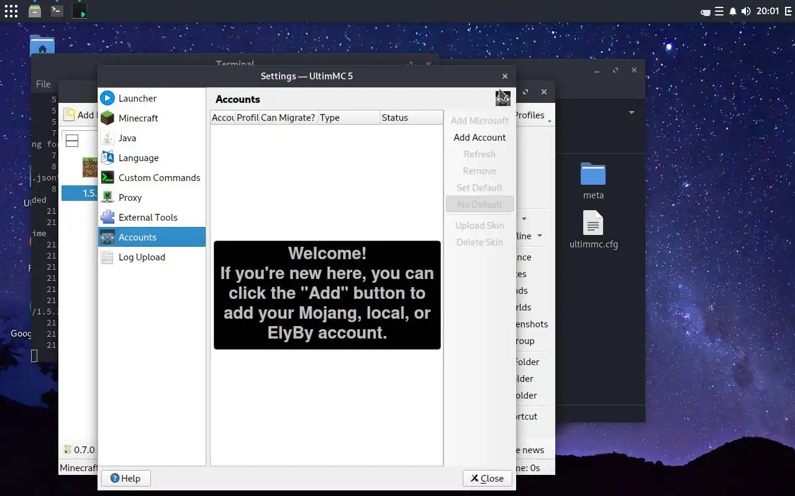The height and width of the screenshot is (496, 795).
Task: Open the Home folder on desktop
Action: coord(42,46)
